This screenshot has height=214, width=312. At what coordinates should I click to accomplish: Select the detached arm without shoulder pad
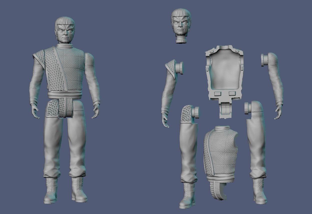pos(272,86)
